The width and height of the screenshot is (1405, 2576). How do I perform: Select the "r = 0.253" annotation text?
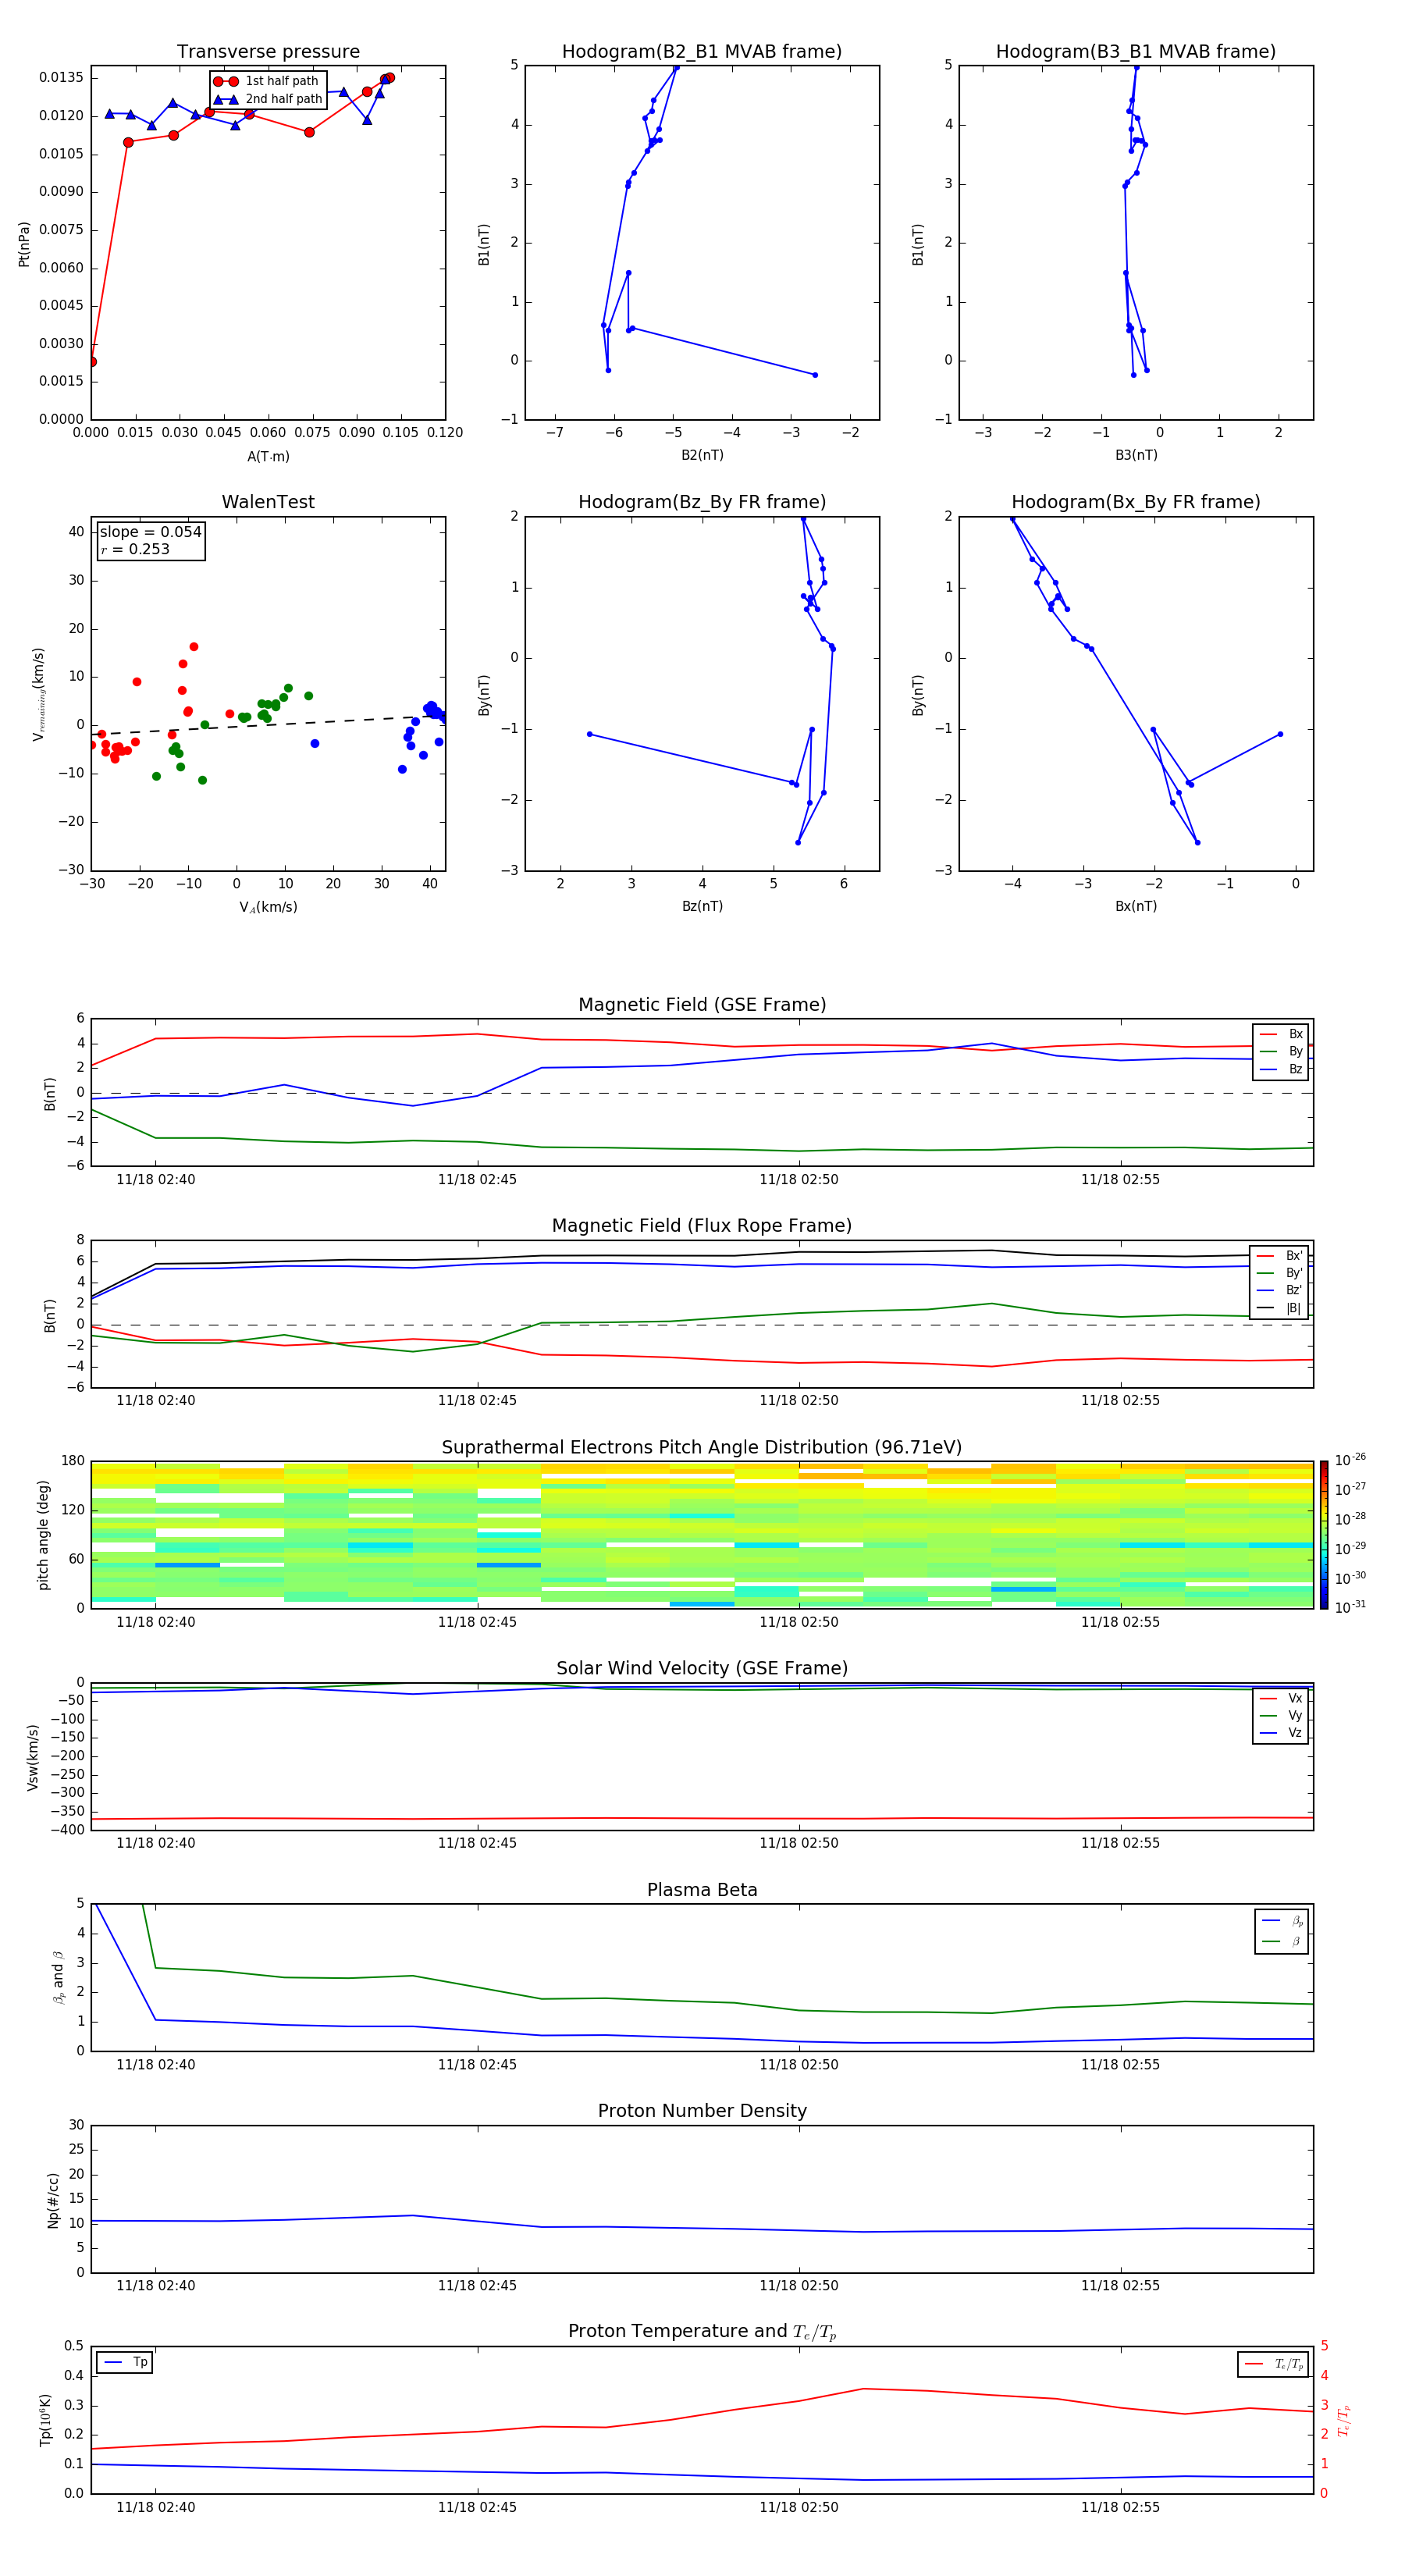[135, 549]
